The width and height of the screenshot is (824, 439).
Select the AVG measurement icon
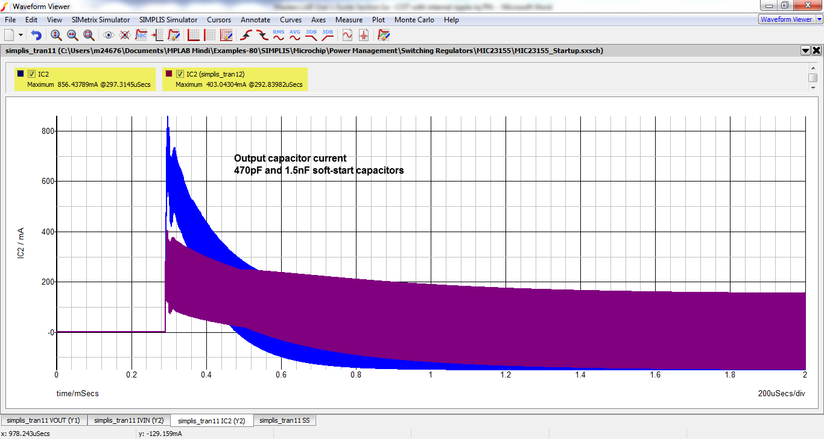pyautogui.click(x=294, y=35)
